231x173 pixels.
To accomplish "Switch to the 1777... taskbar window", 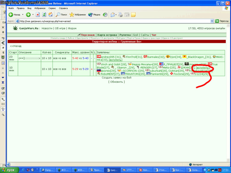I will tap(129, 170).
